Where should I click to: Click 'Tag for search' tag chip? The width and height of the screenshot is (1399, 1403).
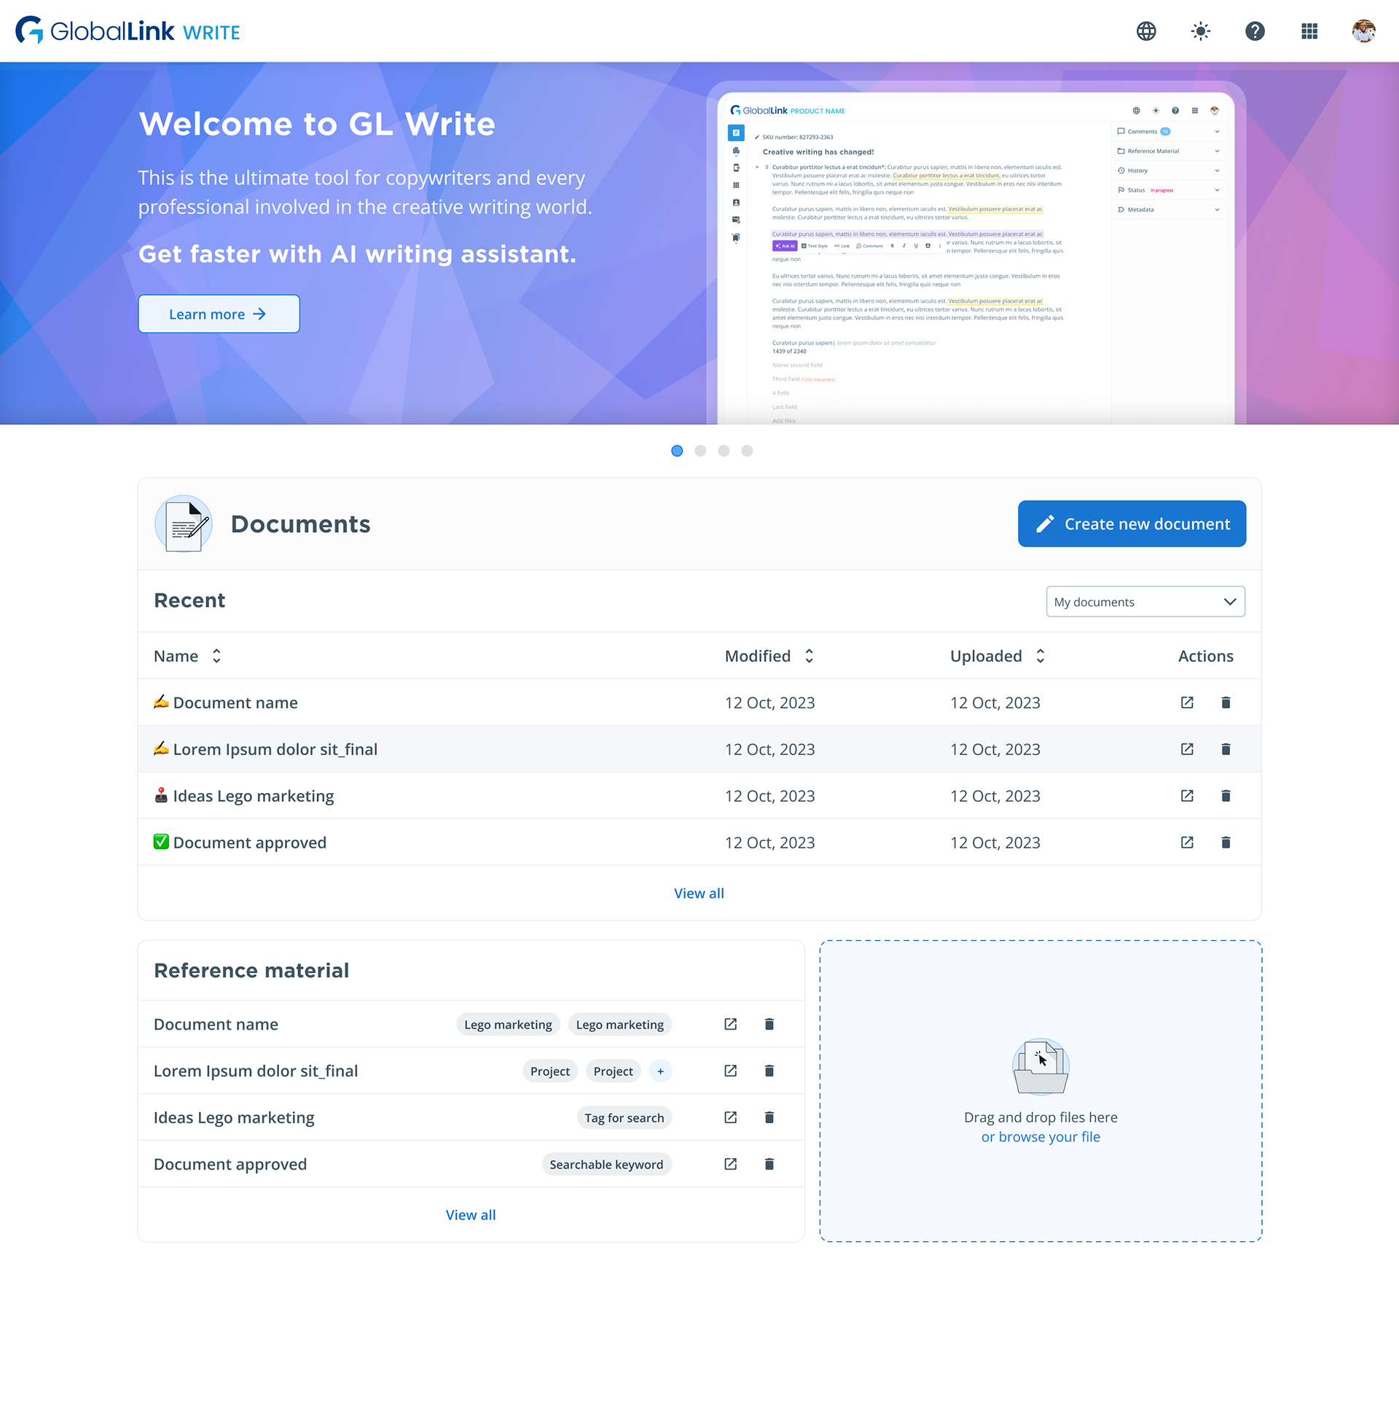tap(624, 1118)
